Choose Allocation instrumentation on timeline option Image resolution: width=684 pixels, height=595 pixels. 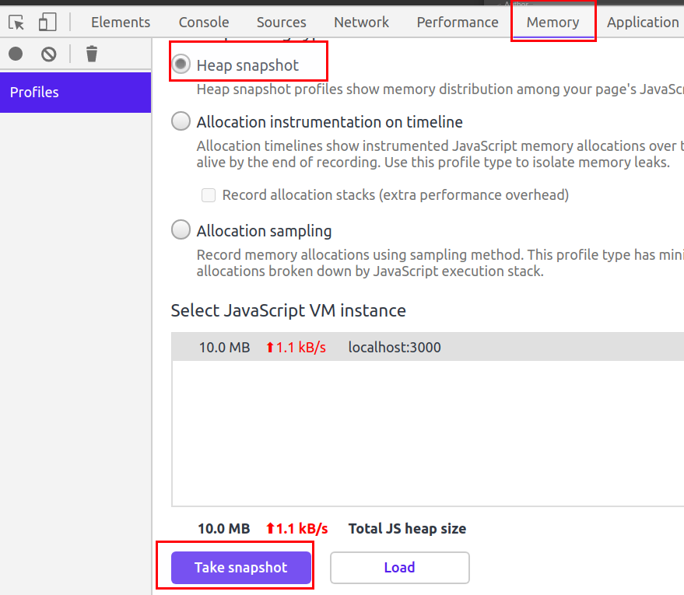181,121
